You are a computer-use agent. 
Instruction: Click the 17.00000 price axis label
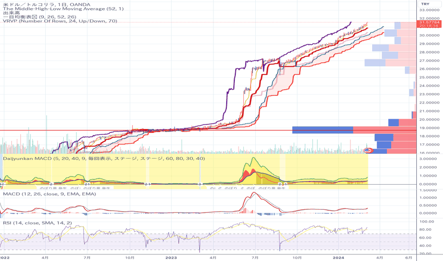(x=429, y=145)
